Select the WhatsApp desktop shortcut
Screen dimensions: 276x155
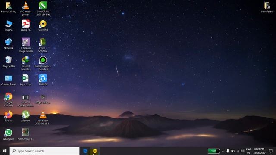click(x=8, y=134)
